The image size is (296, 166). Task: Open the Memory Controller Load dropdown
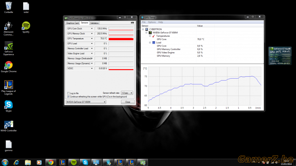click(92, 48)
